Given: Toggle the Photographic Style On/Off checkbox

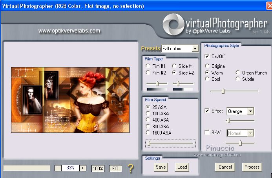Looking at the screenshot, I should coord(207,56).
